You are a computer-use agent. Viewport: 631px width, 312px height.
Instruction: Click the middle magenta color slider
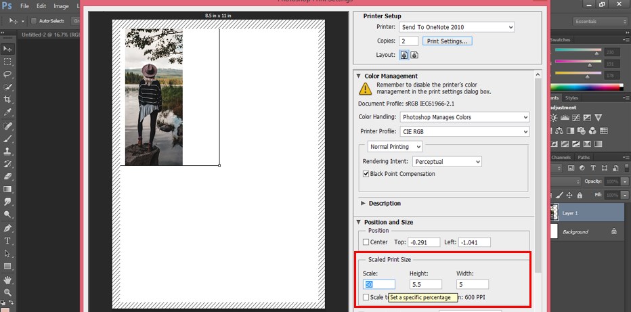[x=578, y=62]
